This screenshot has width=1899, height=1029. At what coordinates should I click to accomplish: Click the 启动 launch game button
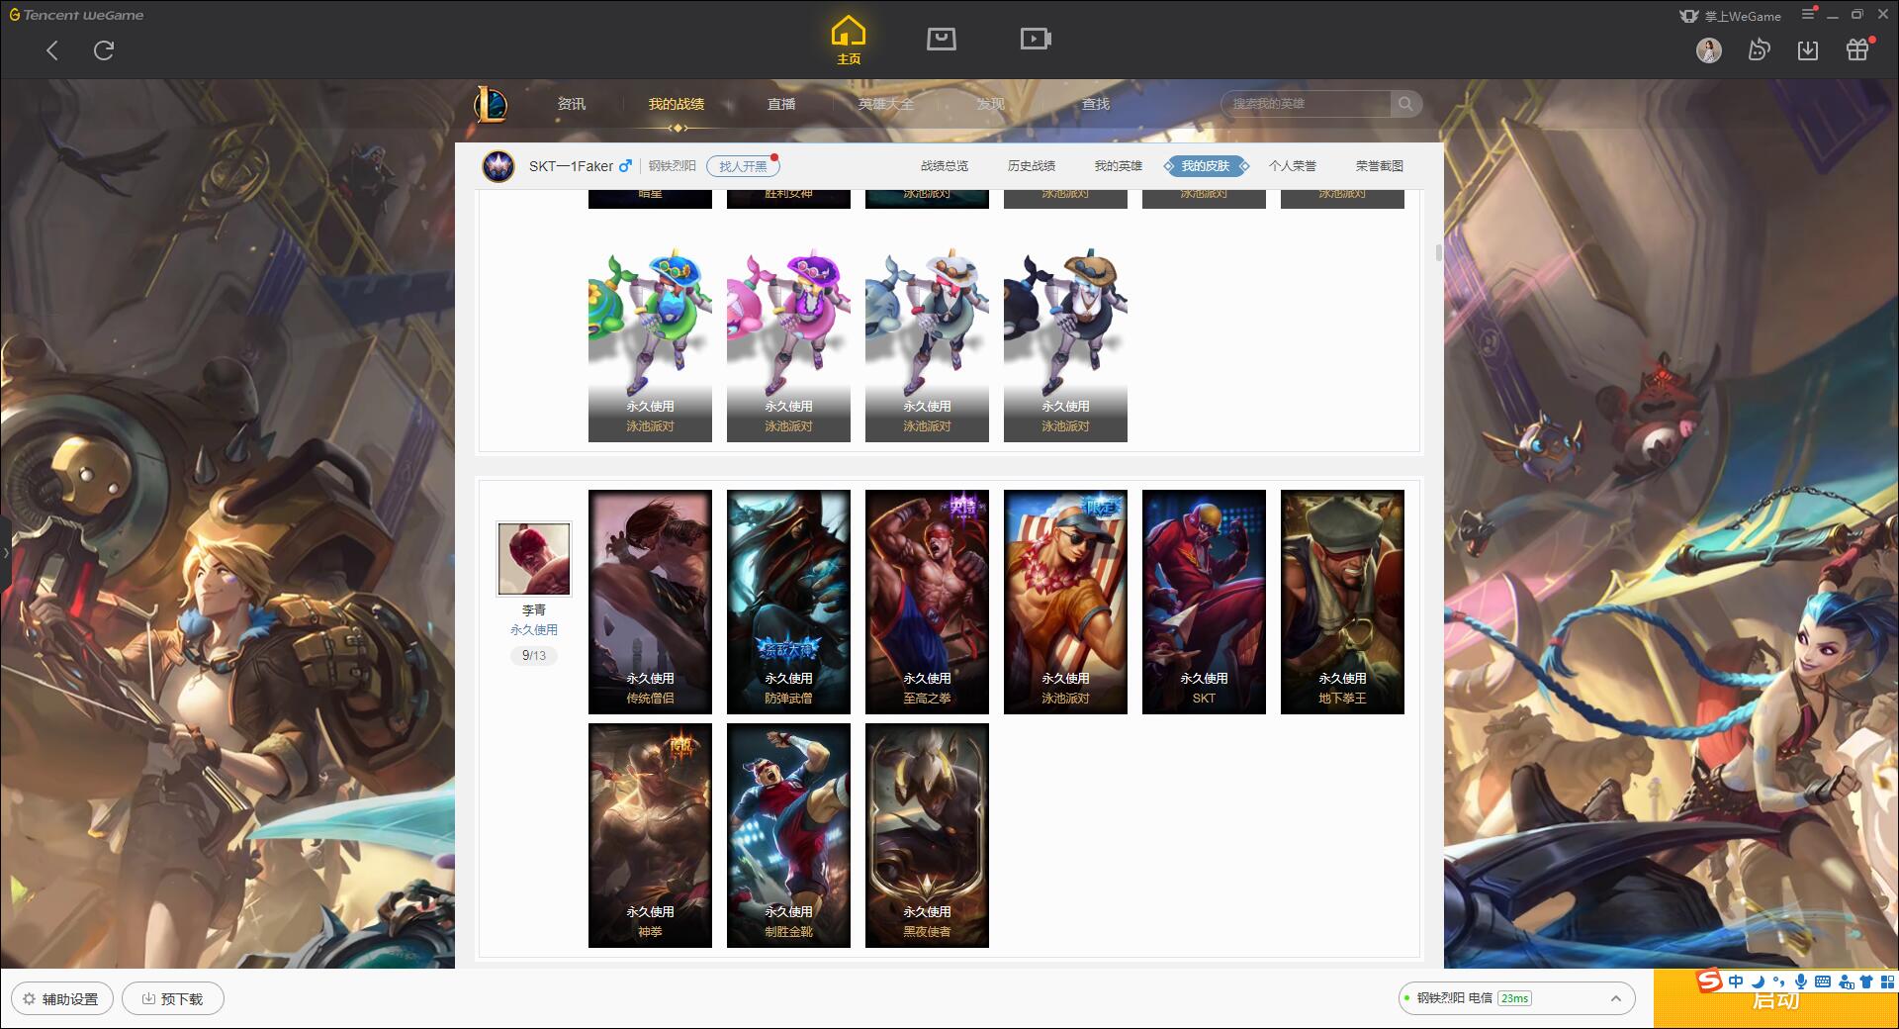(x=1775, y=1001)
